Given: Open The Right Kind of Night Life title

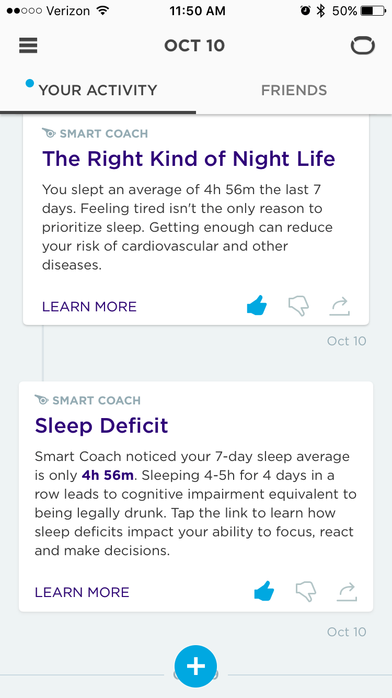Looking at the screenshot, I should coord(189,159).
